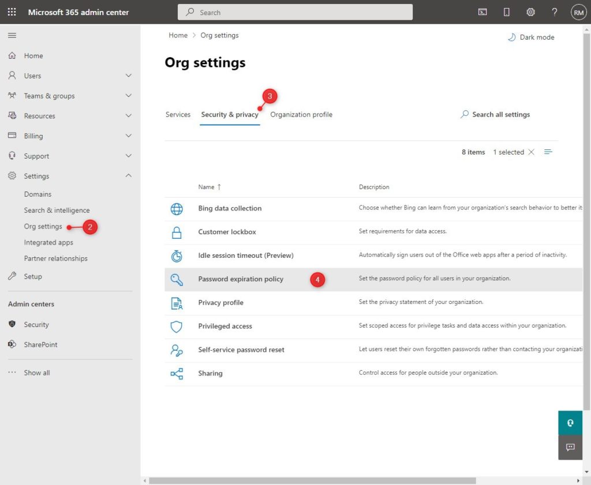
Task: Open Search & intelligence settings
Action: pyautogui.click(x=57, y=210)
